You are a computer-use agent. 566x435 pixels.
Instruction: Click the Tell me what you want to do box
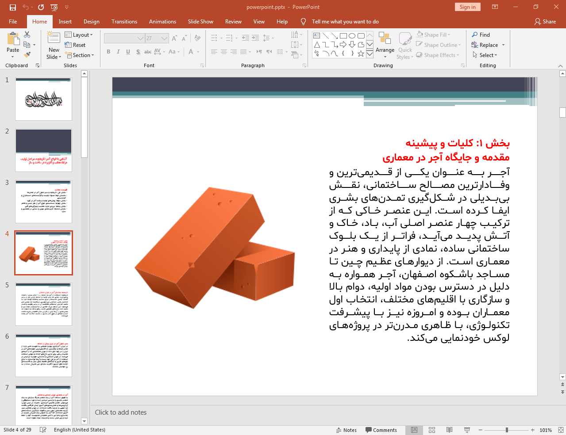(x=345, y=22)
